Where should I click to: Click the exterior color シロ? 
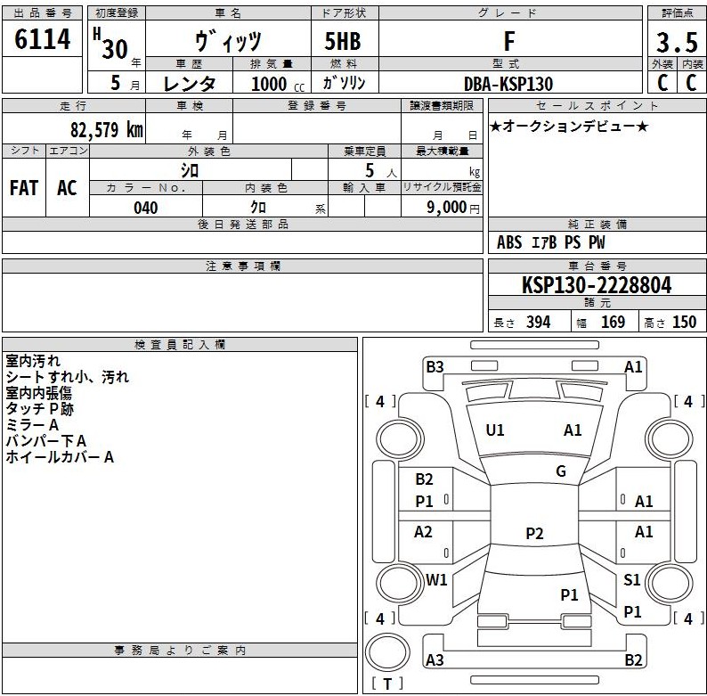(190, 170)
